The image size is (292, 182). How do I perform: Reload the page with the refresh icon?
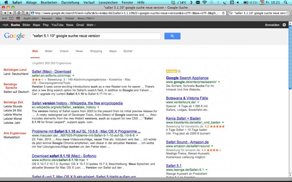224,13
